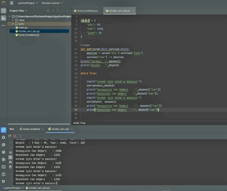
Task: Switch to temel_kodlama.py editor tab
Action: tap(86, 11)
